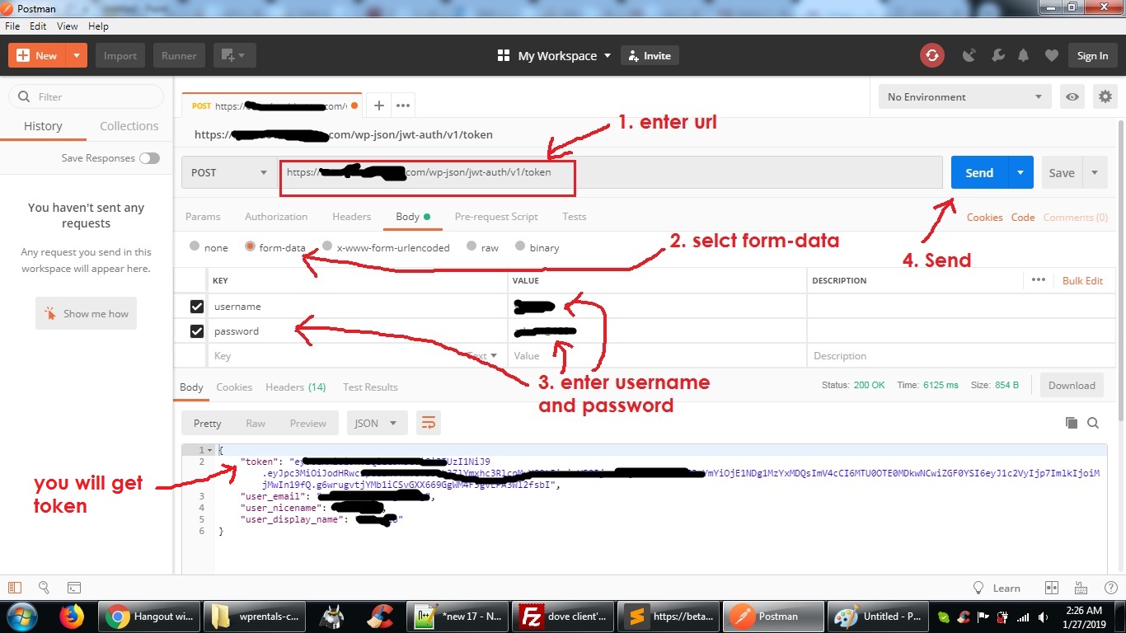Click the Download response button

click(1072, 385)
